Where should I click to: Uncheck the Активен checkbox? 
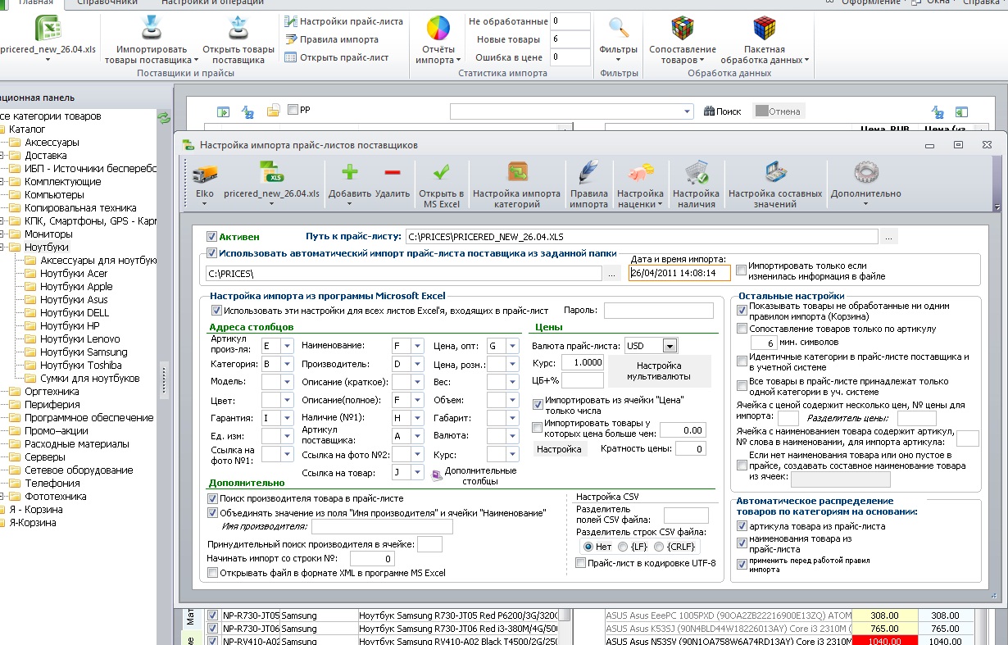(212, 236)
